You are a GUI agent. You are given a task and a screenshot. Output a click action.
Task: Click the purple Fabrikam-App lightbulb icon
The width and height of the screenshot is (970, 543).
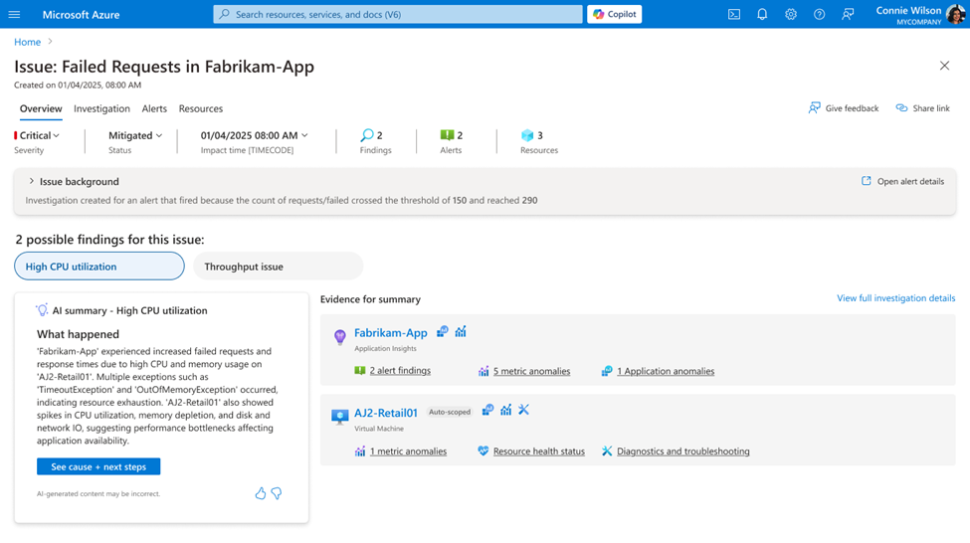tap(339, 337)
